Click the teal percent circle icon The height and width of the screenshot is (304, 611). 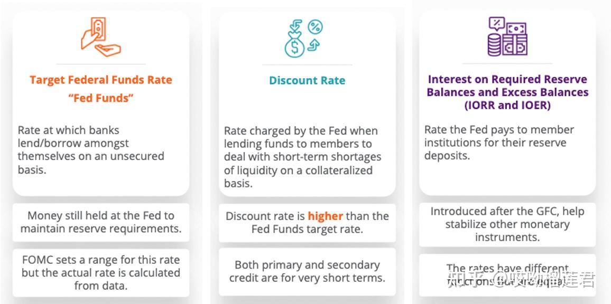click(315, 27)
